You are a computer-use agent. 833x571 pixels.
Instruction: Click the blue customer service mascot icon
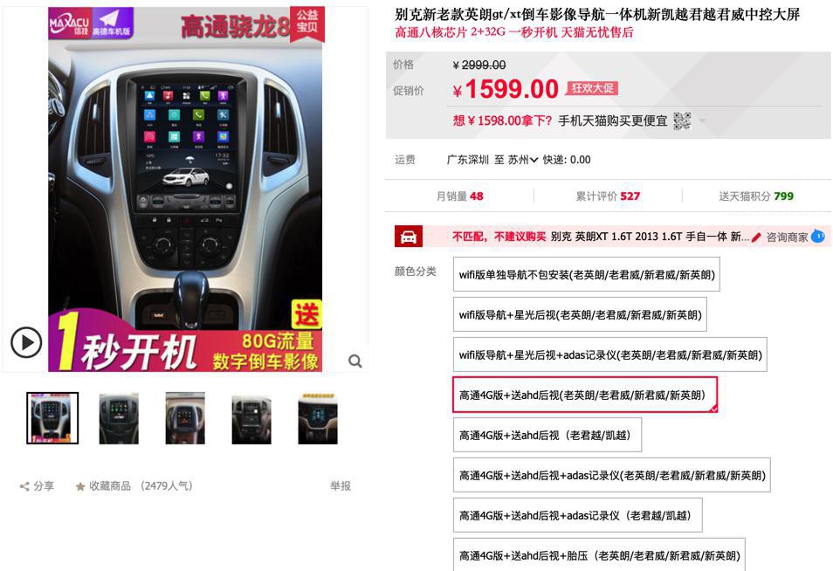(818, 236)
